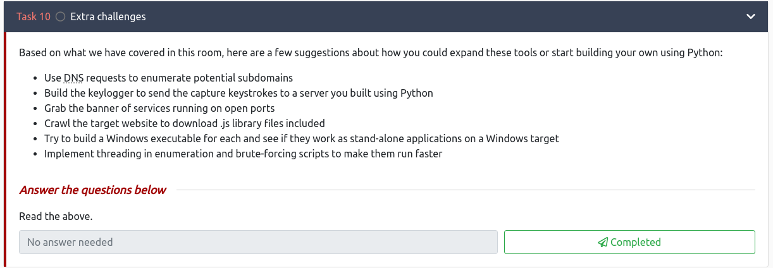Click the Windows executable suggestion bullet
This screenshot has width=773, height=268.
tap(301, 138)
